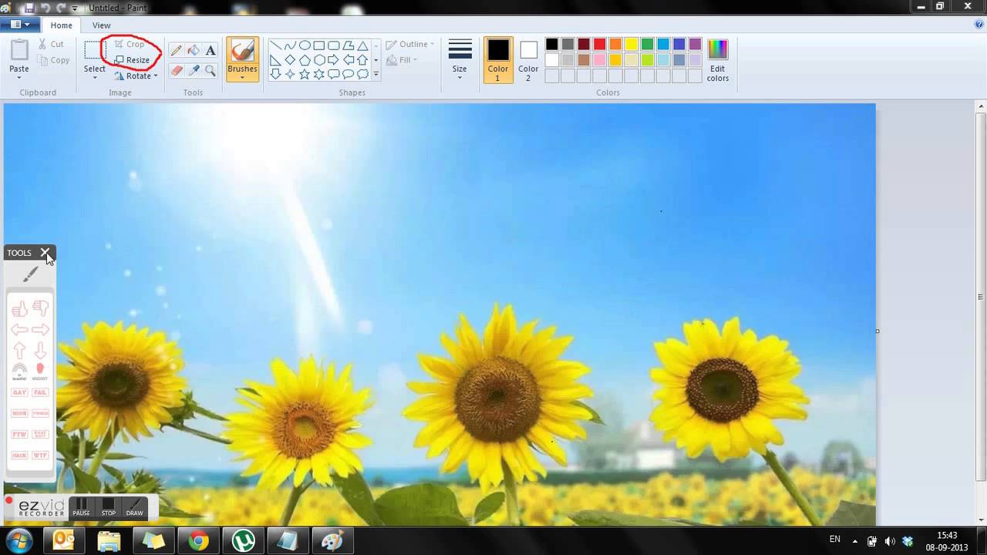Select the Magnifier tool
This screenshot has width=987, height=555.
point(211,71)
